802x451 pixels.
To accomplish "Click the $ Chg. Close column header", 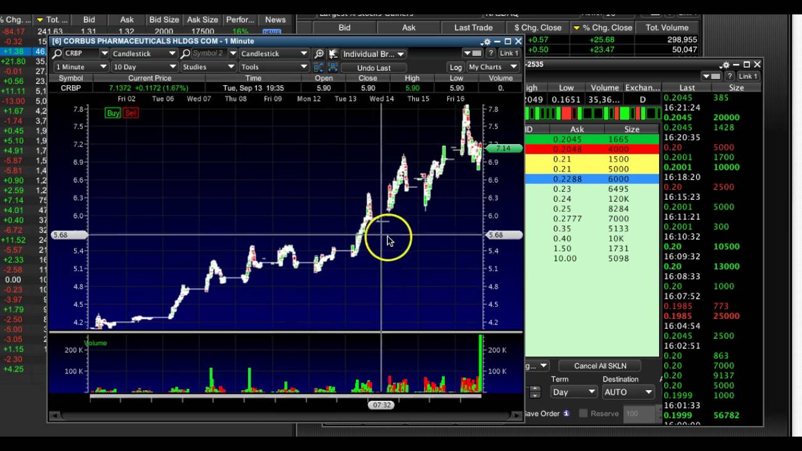I will (x=538, y=28).
